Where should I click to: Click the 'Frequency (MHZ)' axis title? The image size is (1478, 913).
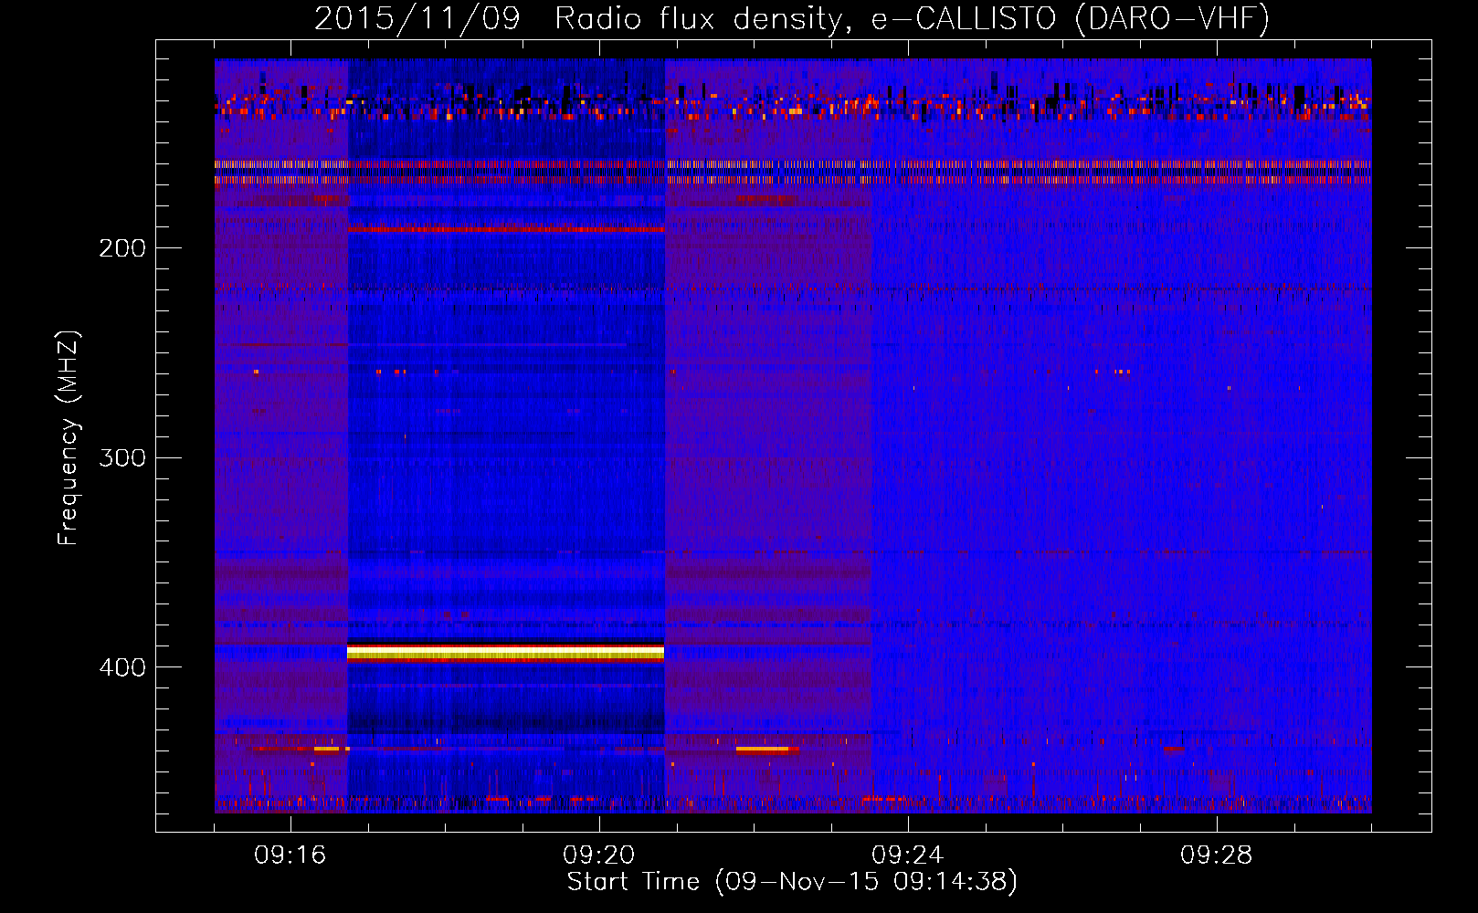coord(69,438)
